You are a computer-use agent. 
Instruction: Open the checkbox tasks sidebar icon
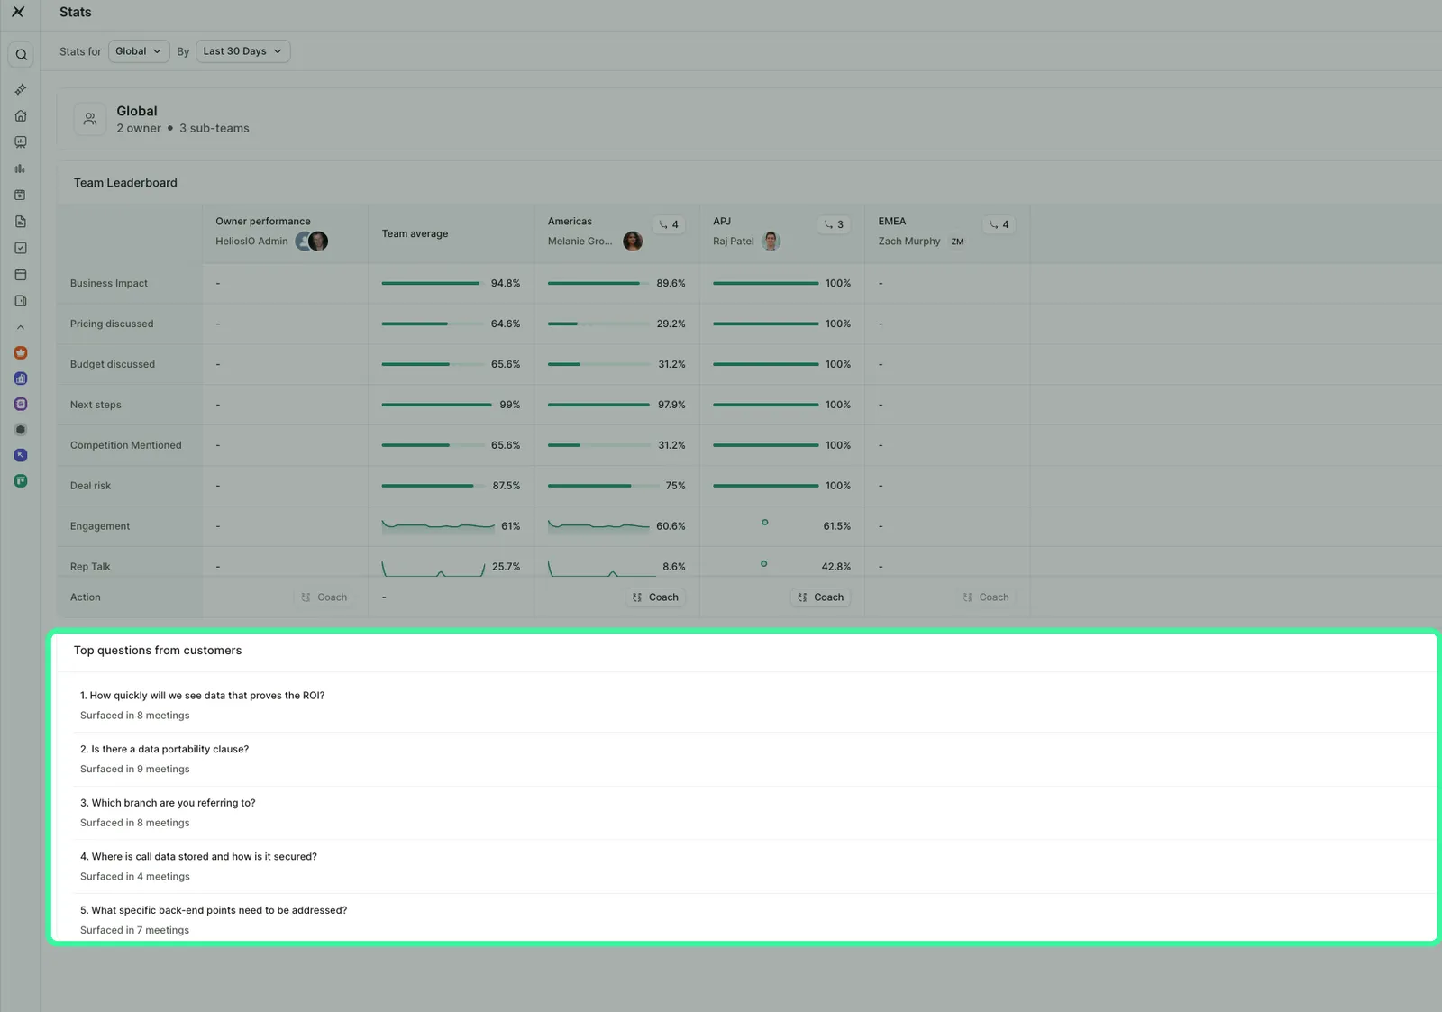(x=21, y=248)
